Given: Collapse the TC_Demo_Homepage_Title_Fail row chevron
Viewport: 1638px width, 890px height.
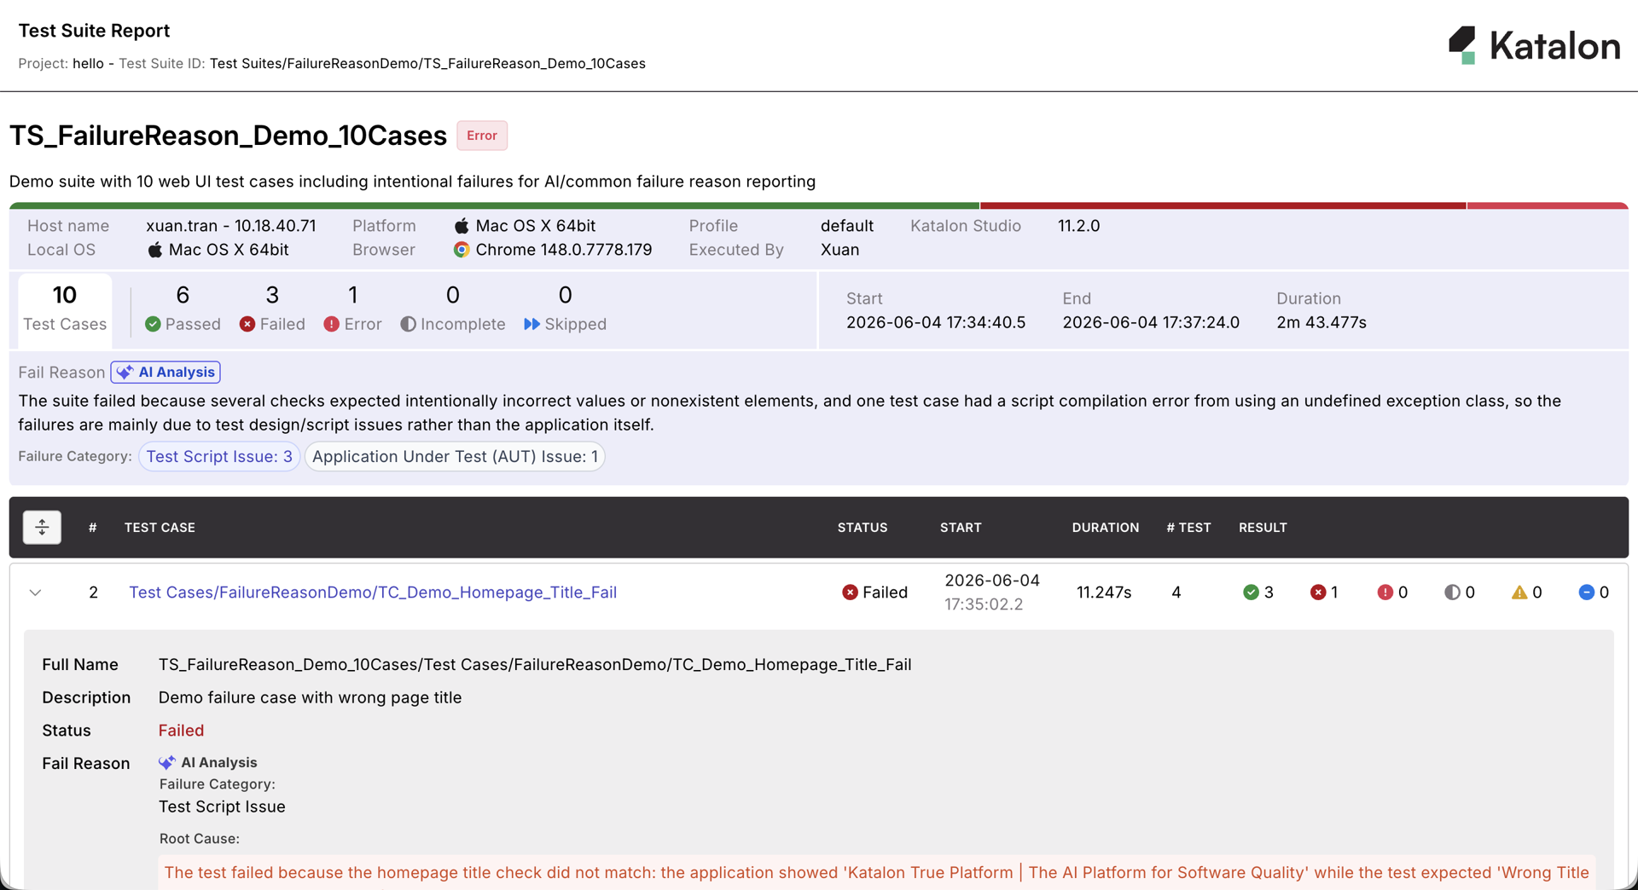Looking at the screenshot, I should (x=35, y=592).
